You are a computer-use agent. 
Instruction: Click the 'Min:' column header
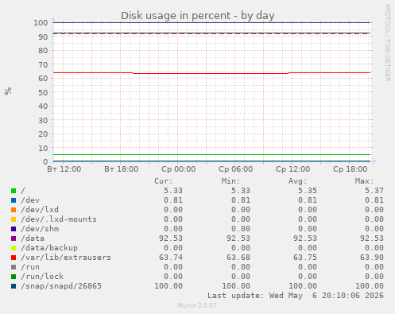pos(230,181)
